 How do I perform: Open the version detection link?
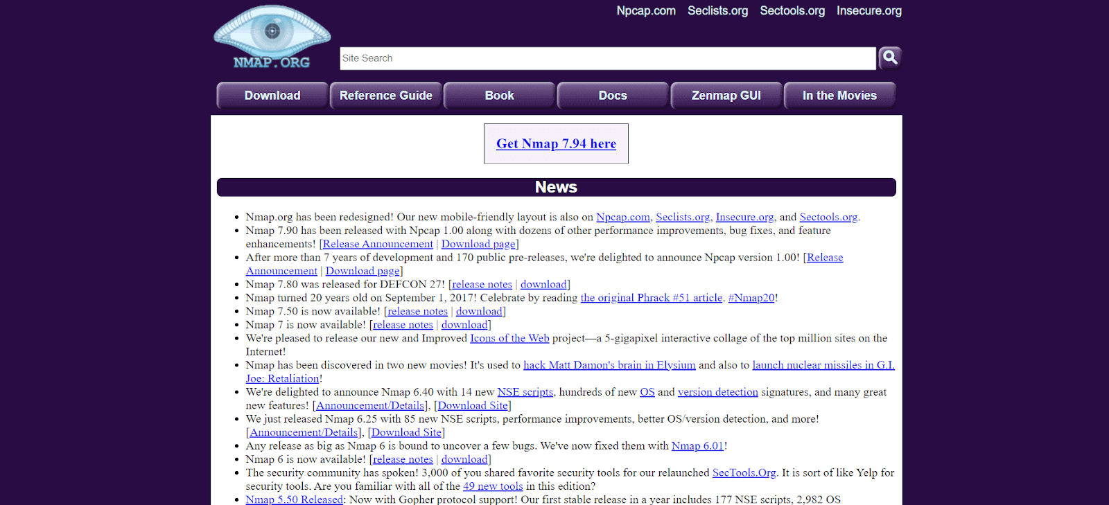(x=718, y=392)
